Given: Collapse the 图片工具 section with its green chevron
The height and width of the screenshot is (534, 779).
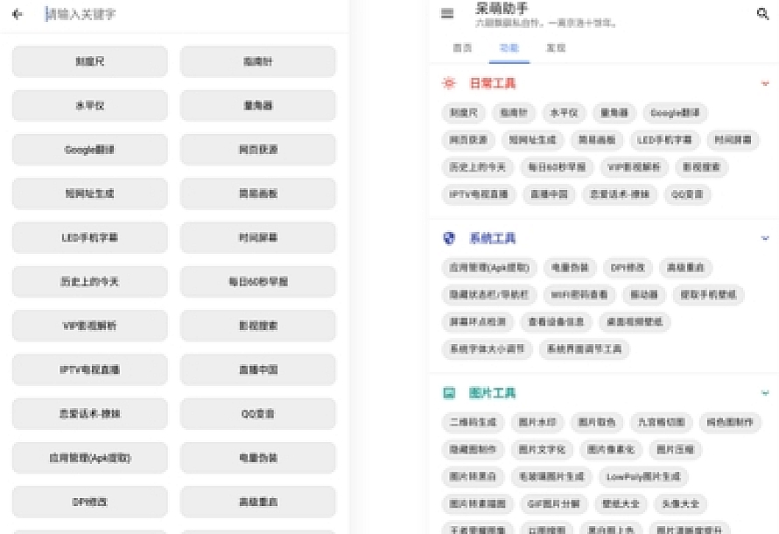Looking at the screenshot, I should [764, 393].
